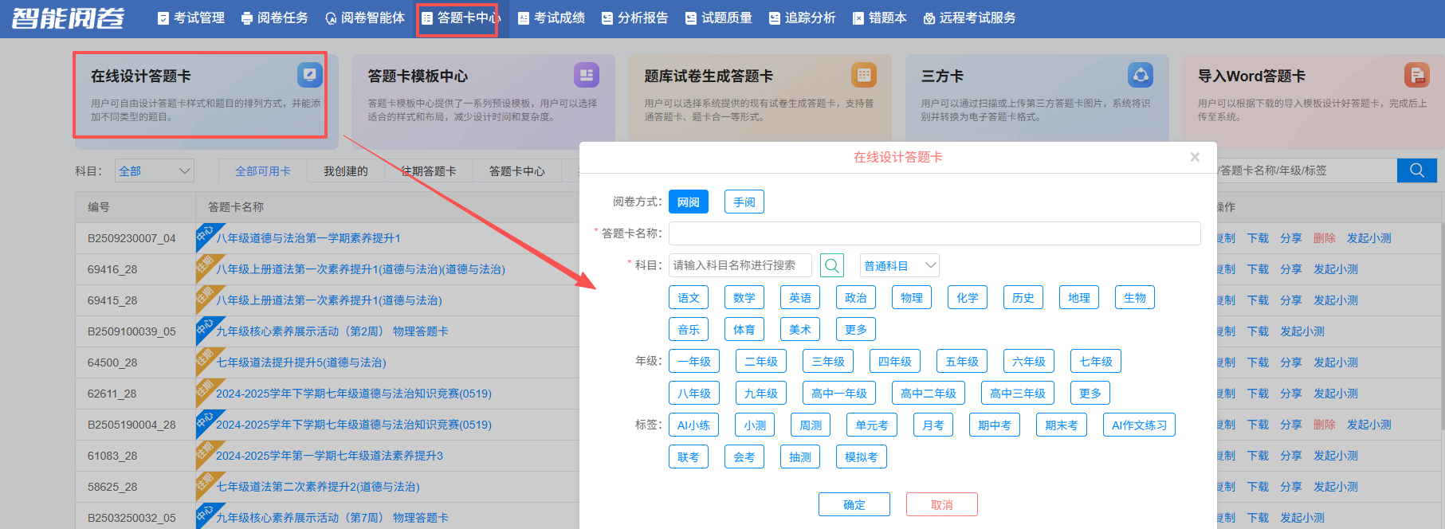Select 模拟考 tag
1445x529 pixels.
tap(862, 457)
